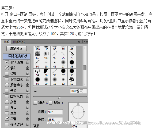The height and width of the screenshot is (128, 156).
Task: Click the 圆度 88% input field
Action: click(55, 119)
